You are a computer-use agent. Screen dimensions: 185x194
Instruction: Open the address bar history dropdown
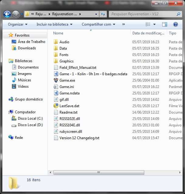pyautogui.click(x=96, y=14)
